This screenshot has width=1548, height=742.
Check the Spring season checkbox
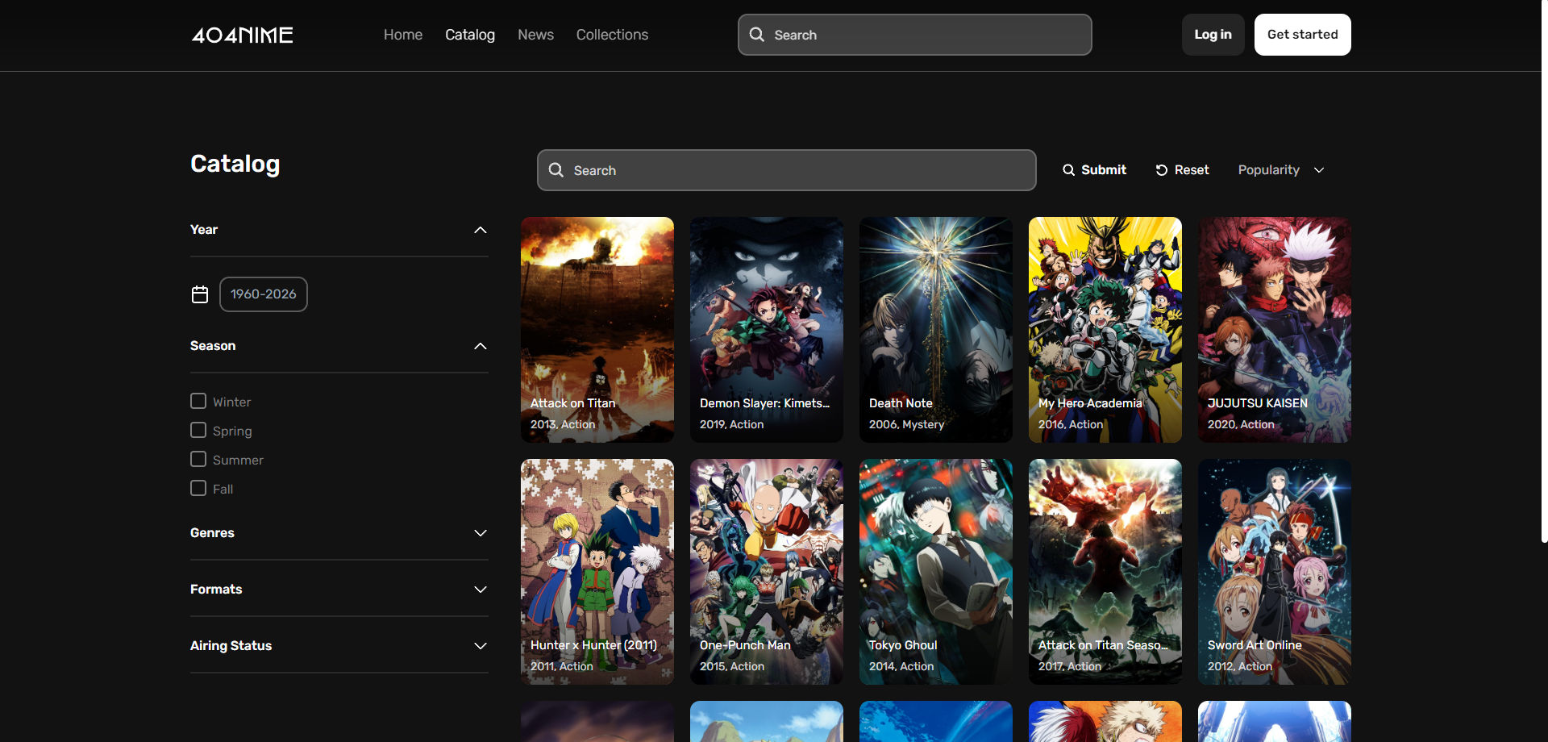coord(198,430)
